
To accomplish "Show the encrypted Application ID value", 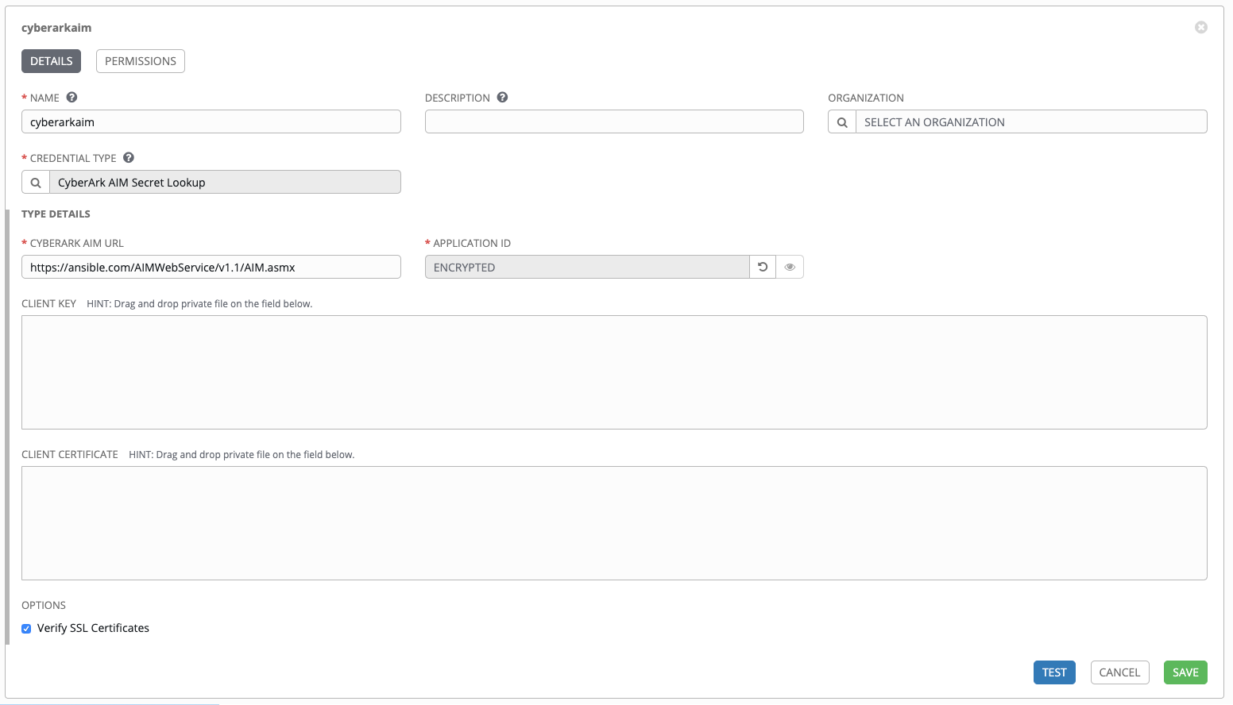I will (790, 268).
